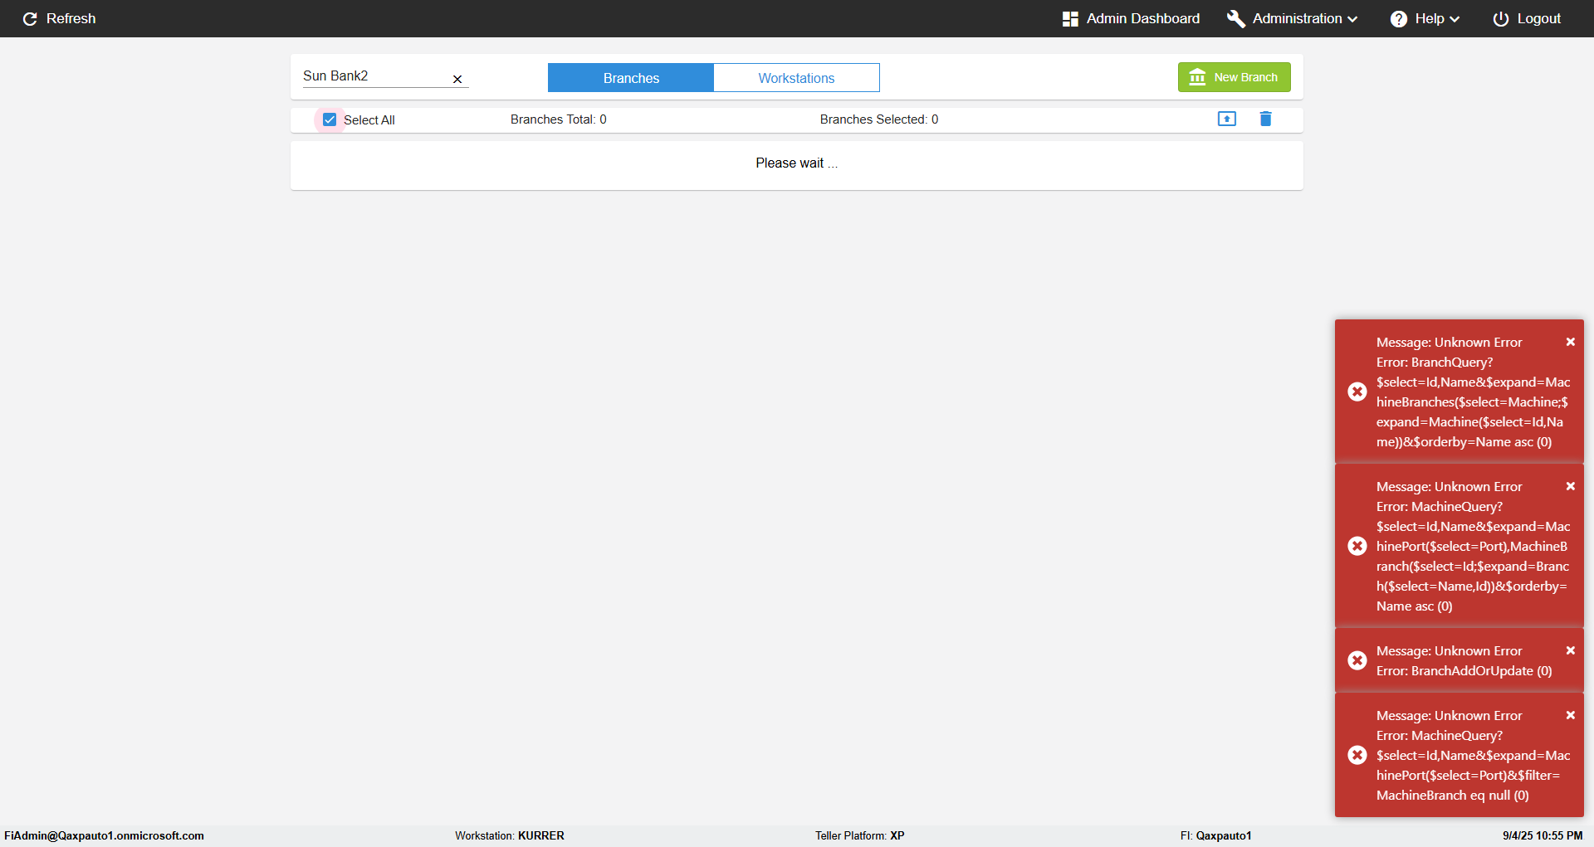This screenshot has height=847, width=1594.
Task: Switch to the Branches tab
Action: coord(631,78)
